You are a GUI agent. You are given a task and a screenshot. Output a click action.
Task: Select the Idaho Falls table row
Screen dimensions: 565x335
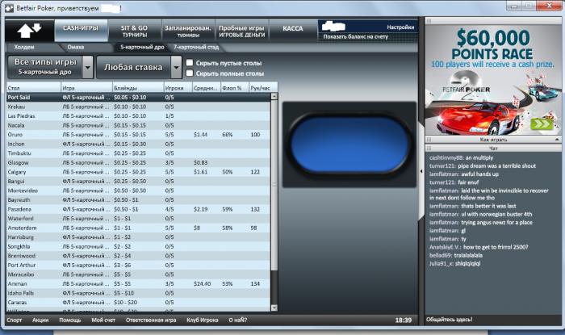click(138, 293)
